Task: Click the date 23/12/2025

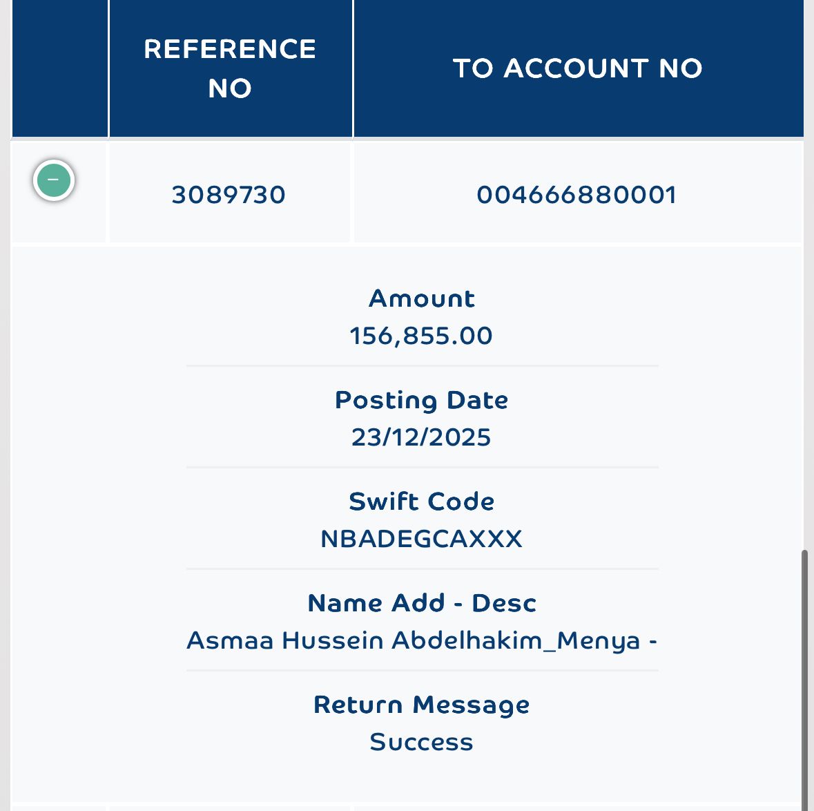Action: pyautogui.click(x=421, y=437)
